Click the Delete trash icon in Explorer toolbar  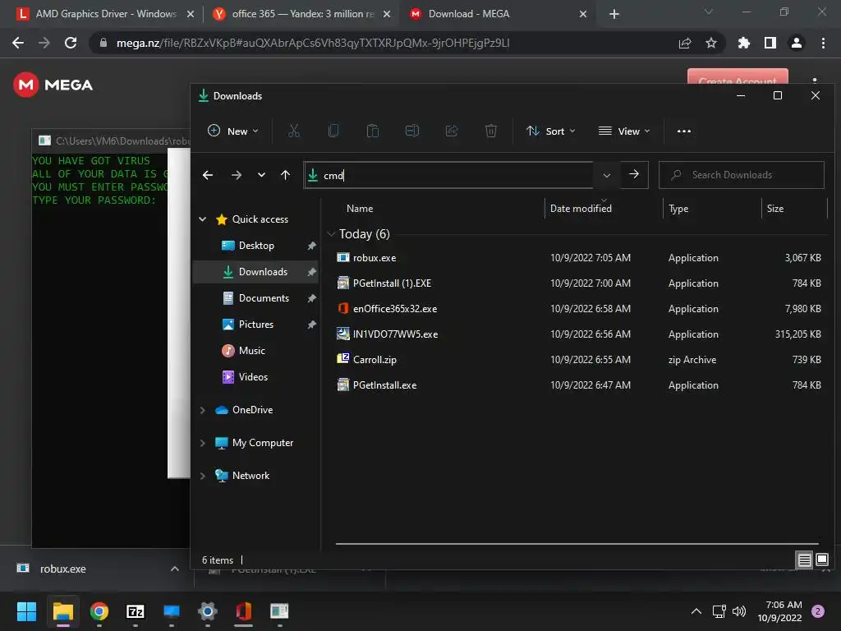(x=491, y=131)
